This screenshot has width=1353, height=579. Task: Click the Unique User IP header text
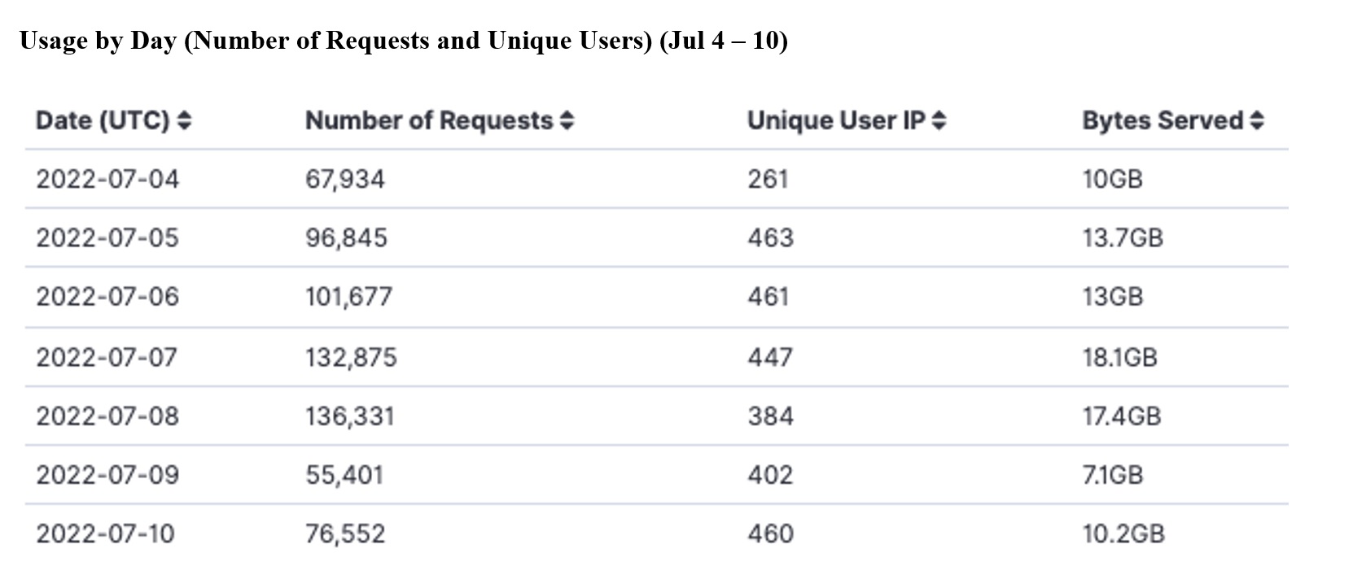pos(836,121)
